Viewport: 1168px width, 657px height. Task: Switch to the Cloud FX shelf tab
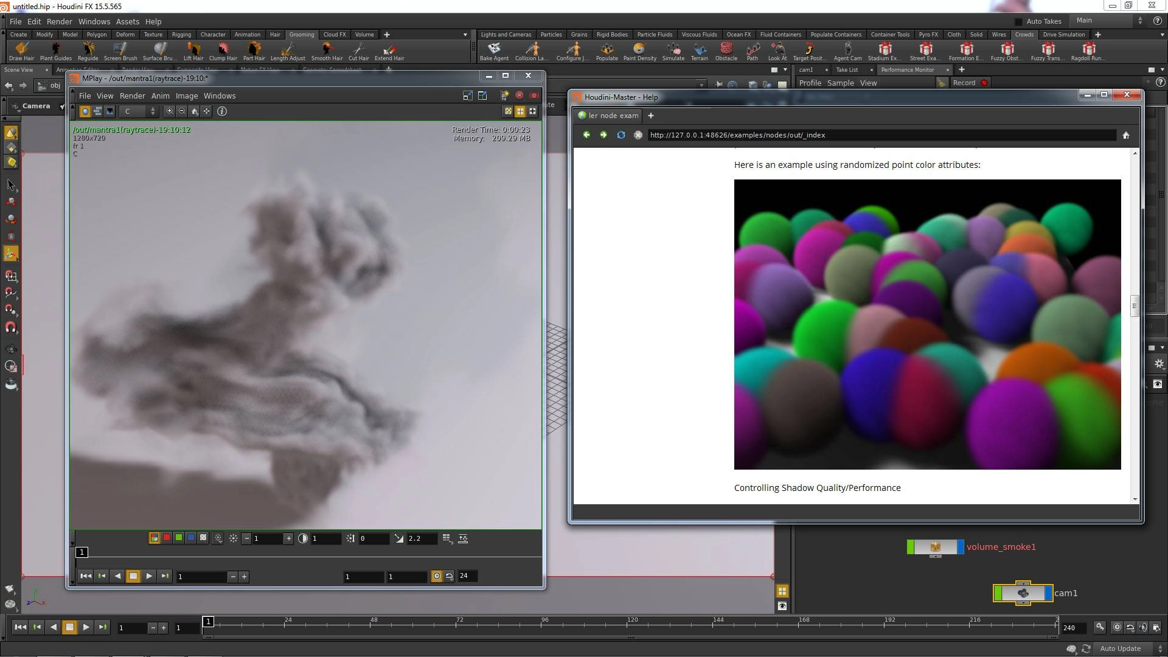(335, 35)
